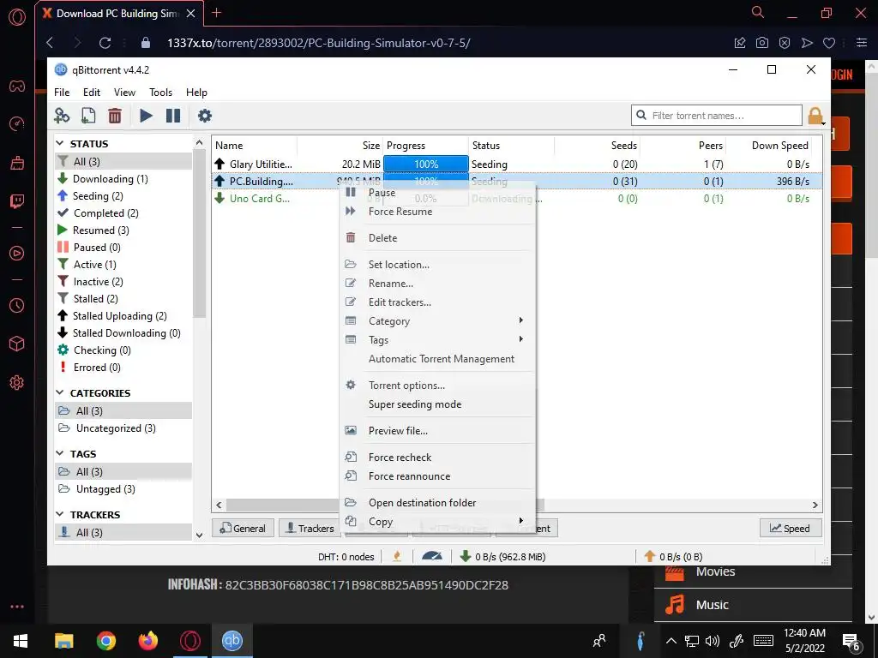Filter by Seeding (2) status

click(123, 196)
